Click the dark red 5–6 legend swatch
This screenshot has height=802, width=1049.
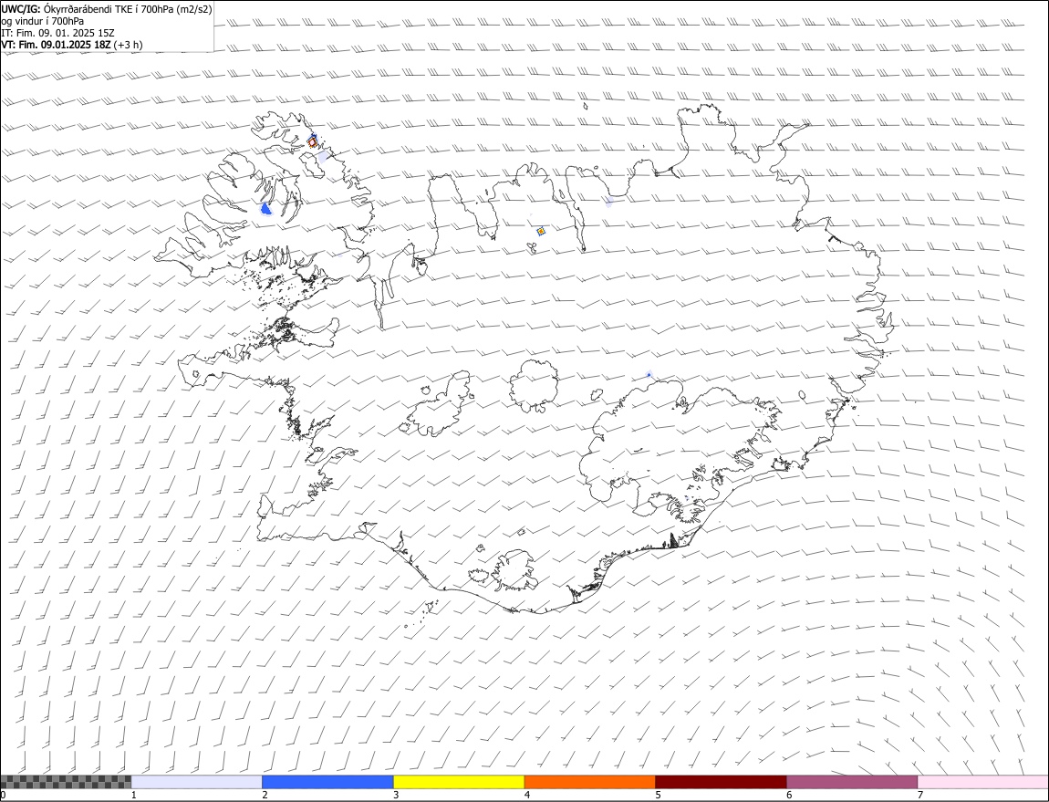(722, 782)
